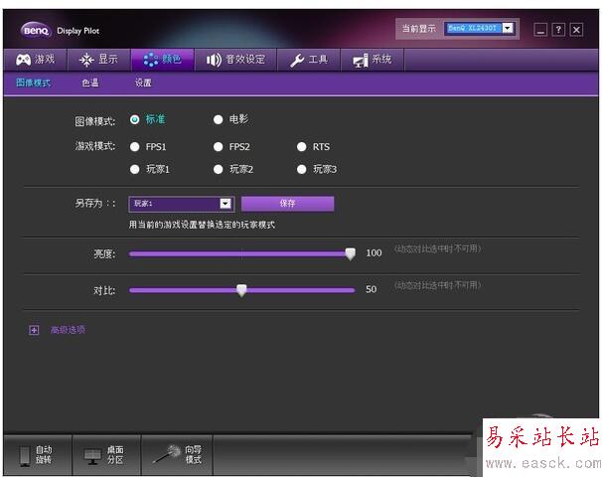This screenshot has height=478, width=602.
Task: Open the 另存为 玩家1 dropdown
Action: click(x=226, y=204)
